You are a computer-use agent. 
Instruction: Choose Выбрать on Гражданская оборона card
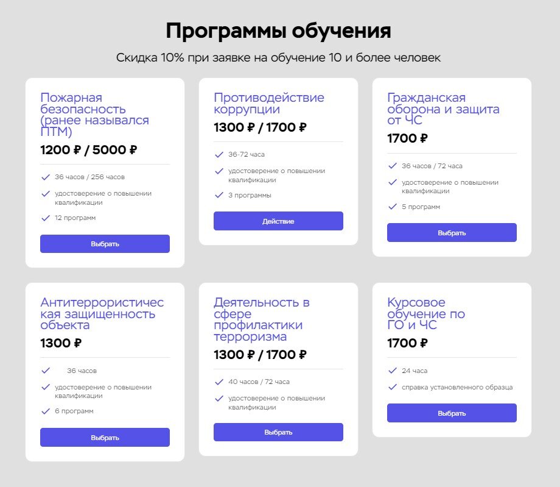(x=452, y=232)
